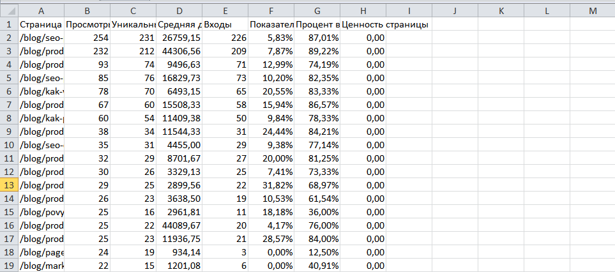The width and height of the screenshot is (615, 272).
Task: Click cell with value 3329,13
Action: point(179,171)
